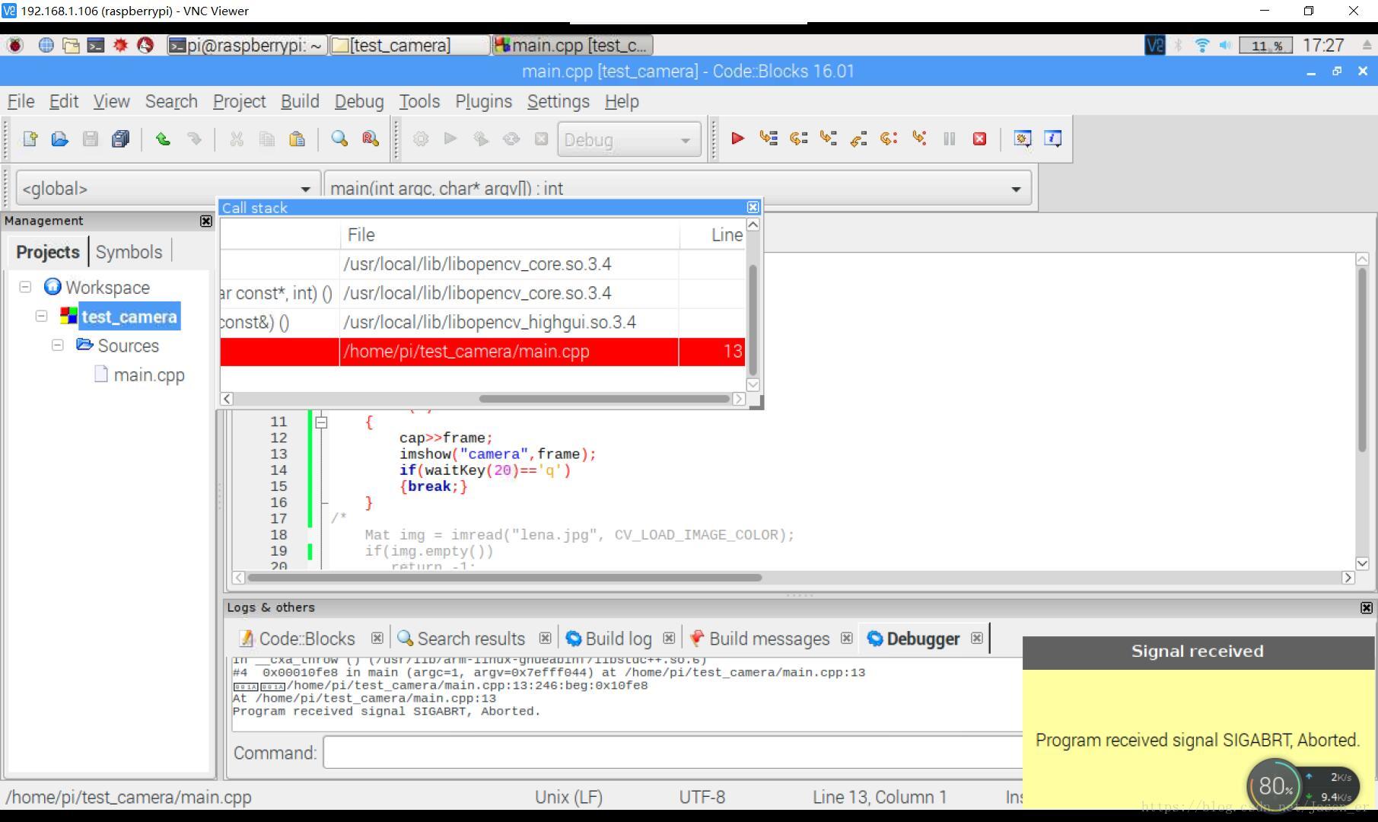The width and height of the screenshot is (1378, 822).
Task: Collapse the Sources folder node
Action: pyautogui.click(x=58, y=345)
